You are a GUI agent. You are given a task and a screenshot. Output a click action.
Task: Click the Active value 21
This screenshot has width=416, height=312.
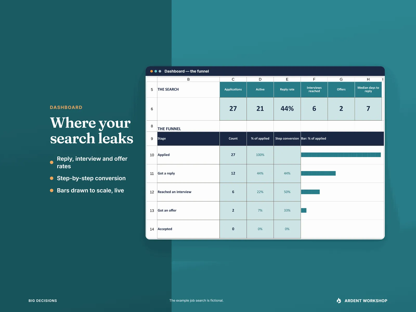pyautogui.click(x=260, y=109)
